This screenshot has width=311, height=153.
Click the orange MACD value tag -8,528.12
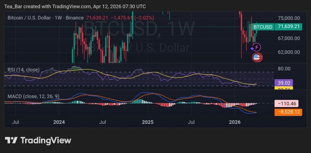point(288,112)
